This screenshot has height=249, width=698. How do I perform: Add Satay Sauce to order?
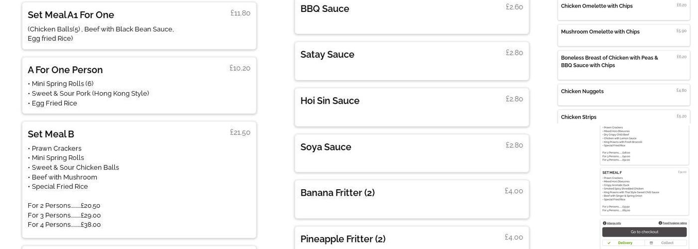411,61
